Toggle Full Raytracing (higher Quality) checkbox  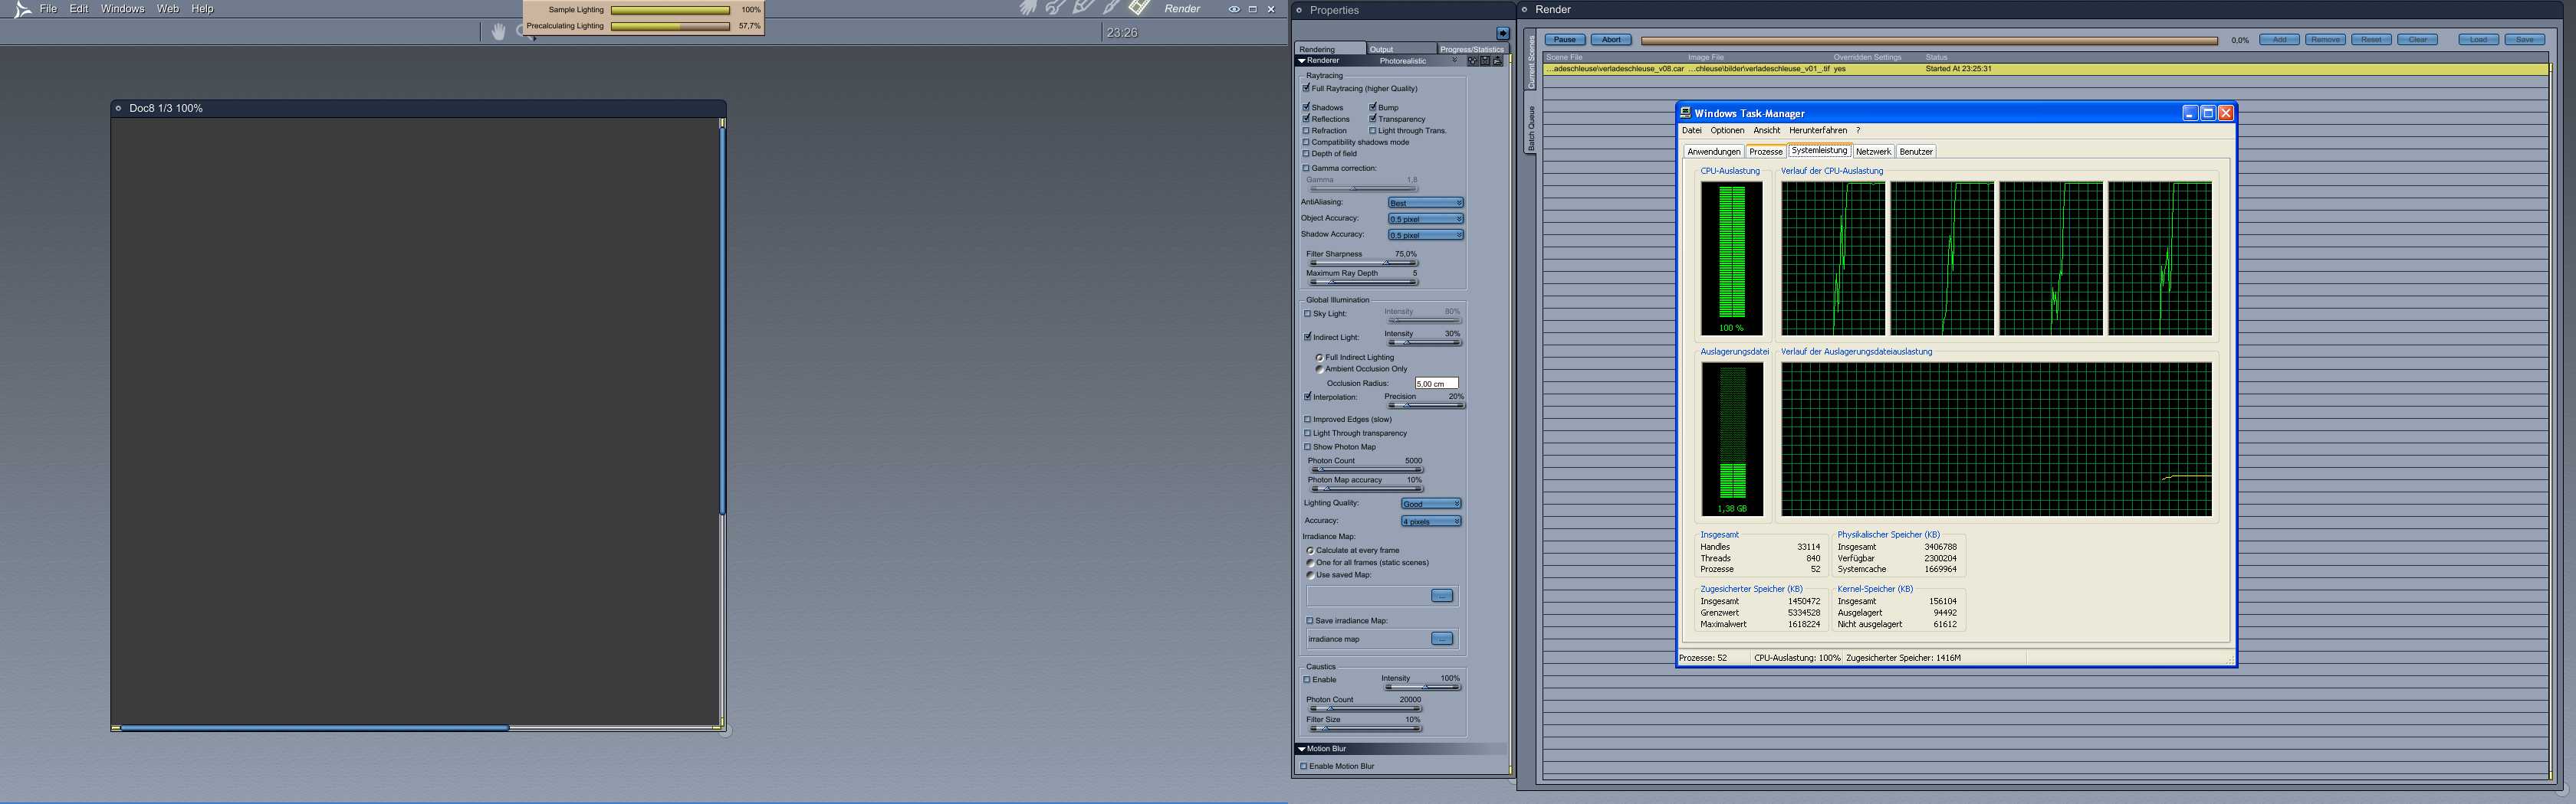coord(1306,88)
